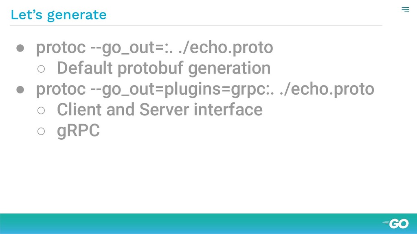Click the word "protobuf" in the sub-bullet
This screenshot has width=417, height=234.
pos(151,68)
